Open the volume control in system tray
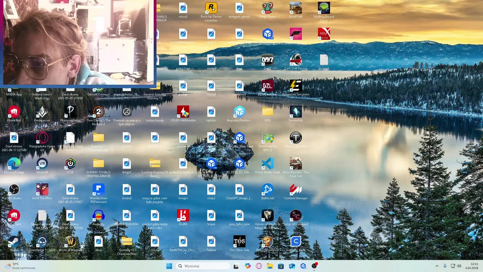This screenshot has height=272, width=483. point(459,266)
